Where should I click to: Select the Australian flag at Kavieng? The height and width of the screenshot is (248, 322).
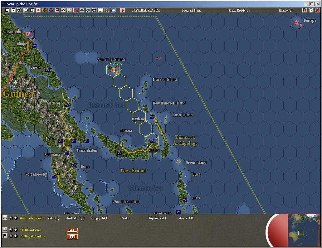152,117
